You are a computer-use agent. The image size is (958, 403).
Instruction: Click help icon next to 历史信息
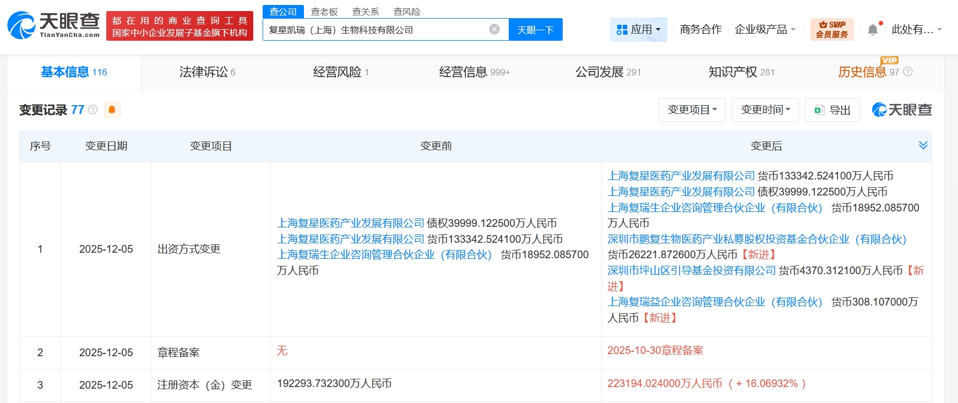[908, 72]
